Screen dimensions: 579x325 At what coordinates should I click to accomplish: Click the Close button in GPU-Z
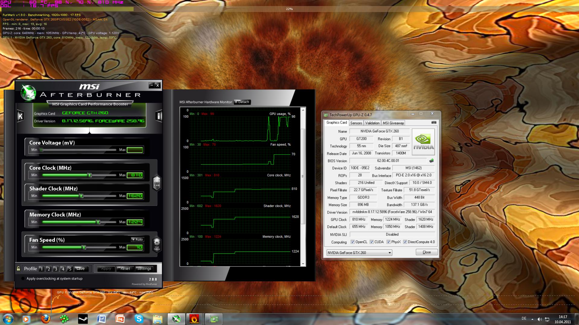pyautogui.click(x=427, y=252)
